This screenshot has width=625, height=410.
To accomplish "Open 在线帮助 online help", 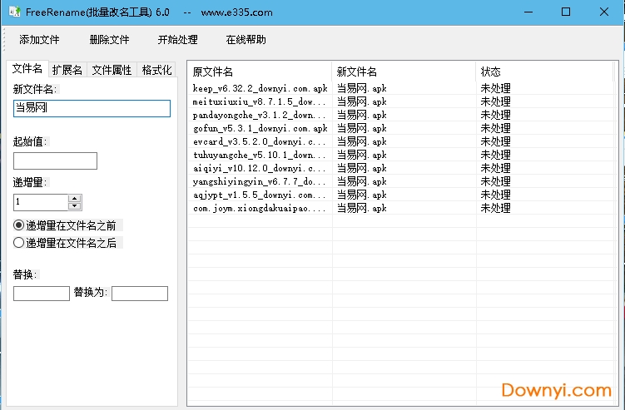I will tap(246, 39).
